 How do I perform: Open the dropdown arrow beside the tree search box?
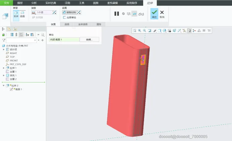(x=39, y=40)
